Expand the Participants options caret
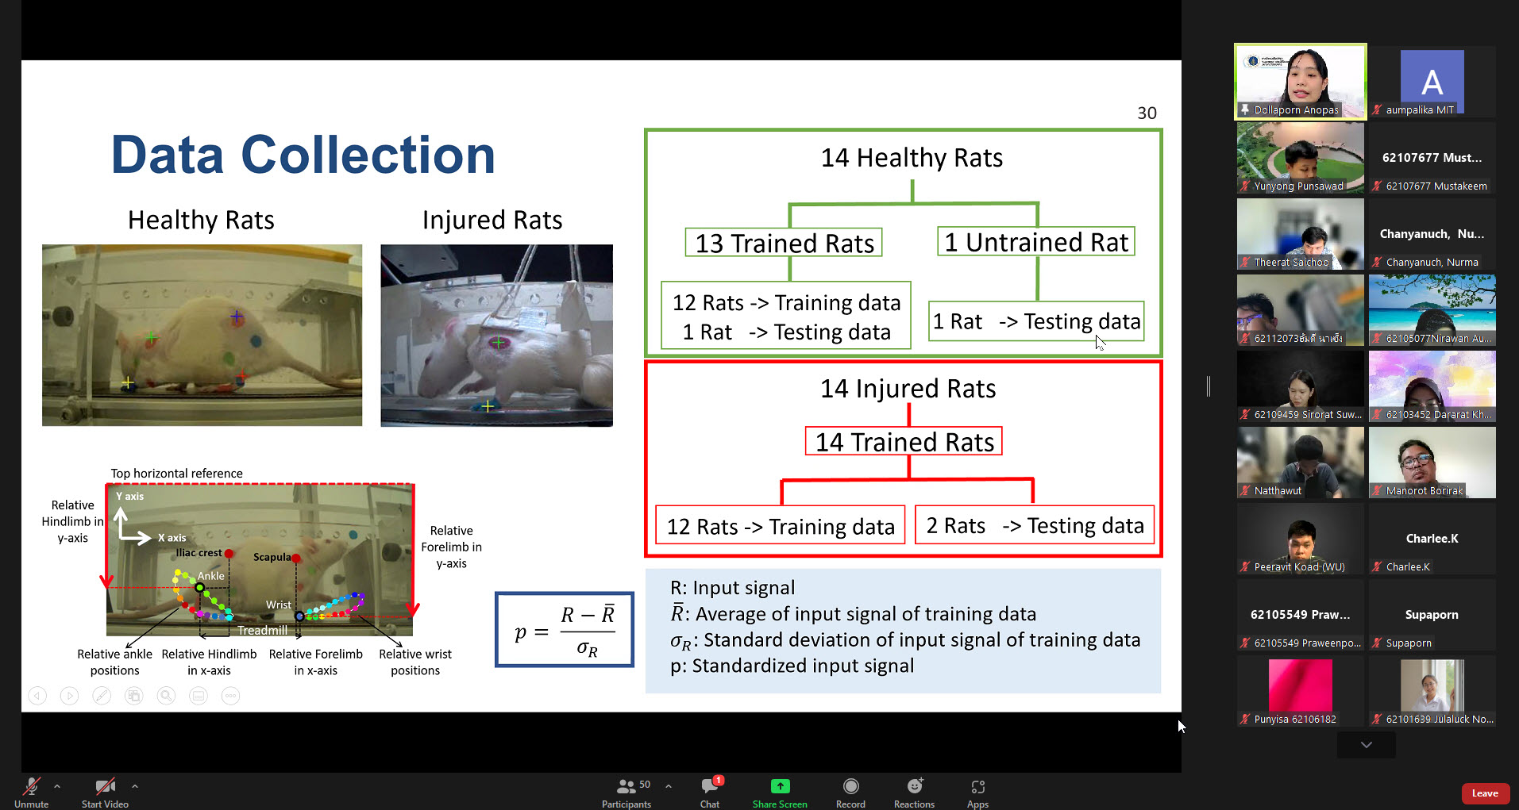This screenshot has width=1519, height=810. pos(669,786)
